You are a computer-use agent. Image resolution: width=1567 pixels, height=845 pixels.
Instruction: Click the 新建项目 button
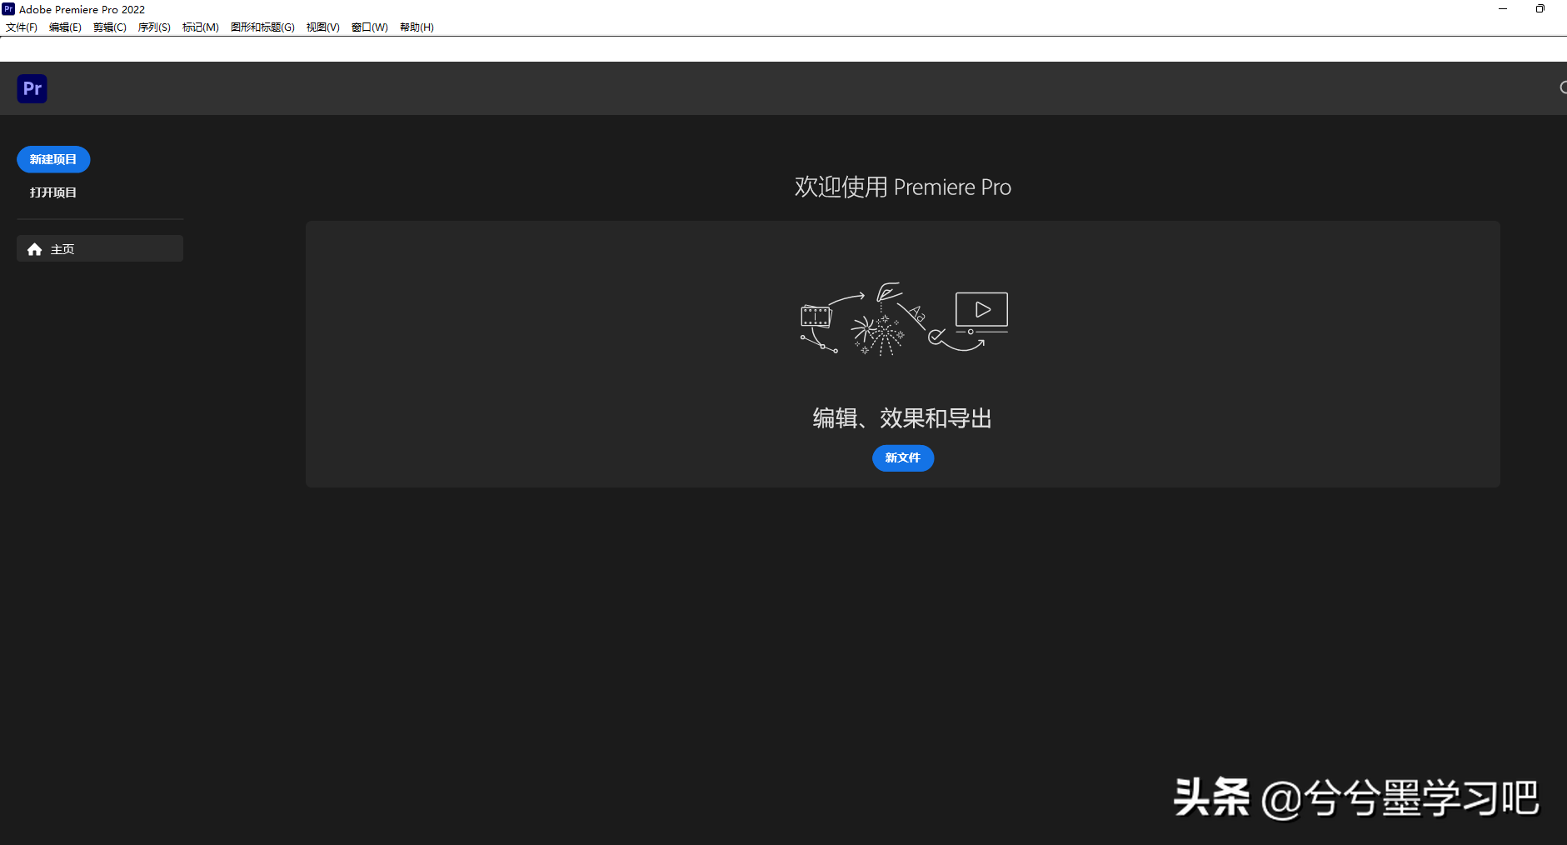tap(53, 159)
